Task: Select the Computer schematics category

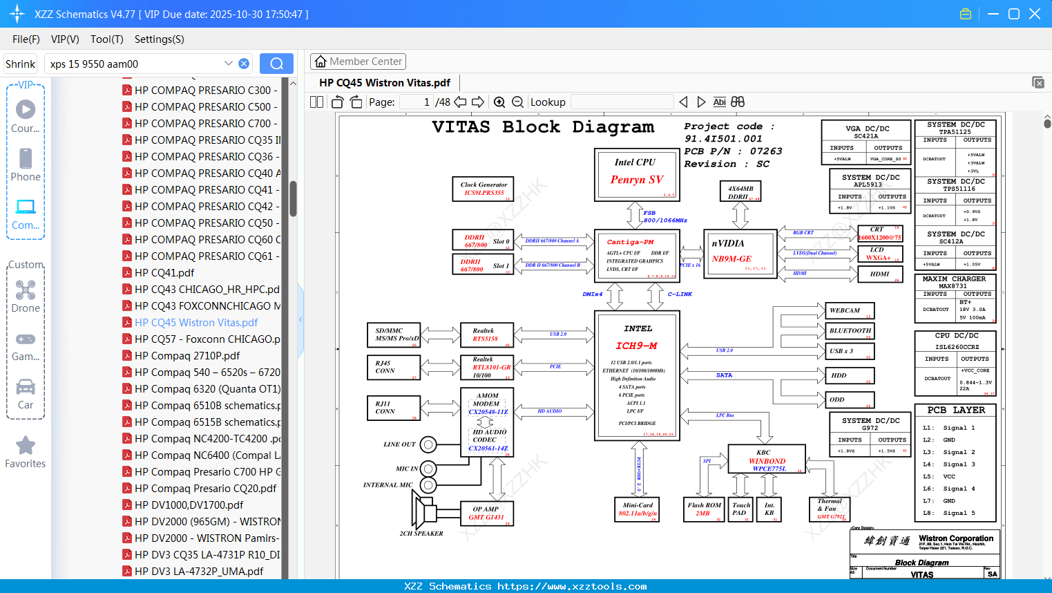Action: click(26, 214)
